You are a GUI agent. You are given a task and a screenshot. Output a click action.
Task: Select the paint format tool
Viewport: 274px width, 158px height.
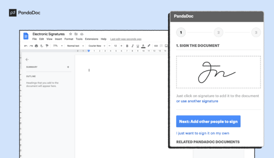coord(47,46)
